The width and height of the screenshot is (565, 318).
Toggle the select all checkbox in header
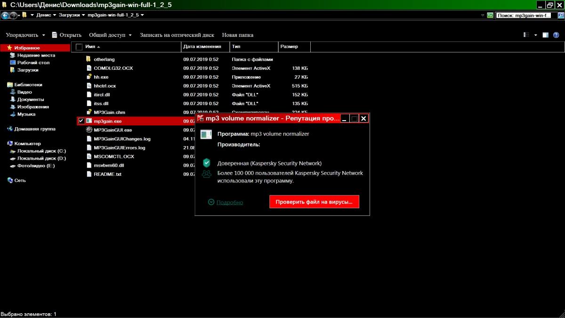coord(79,47)
